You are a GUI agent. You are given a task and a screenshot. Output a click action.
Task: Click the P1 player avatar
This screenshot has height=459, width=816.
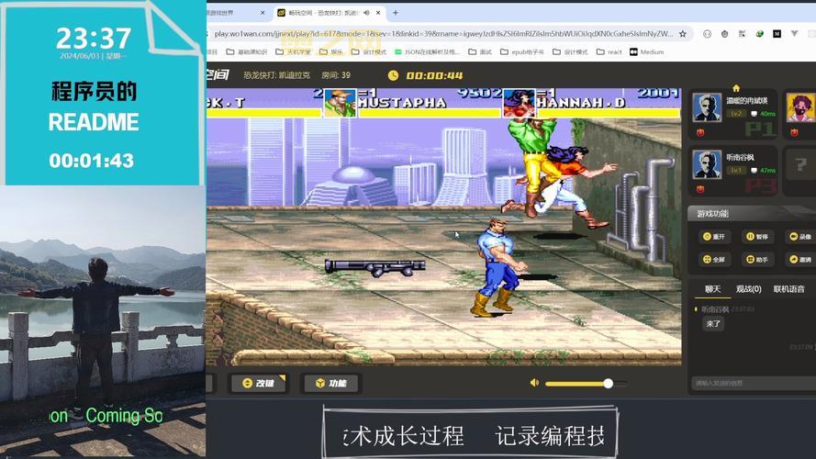pos(707,107)
